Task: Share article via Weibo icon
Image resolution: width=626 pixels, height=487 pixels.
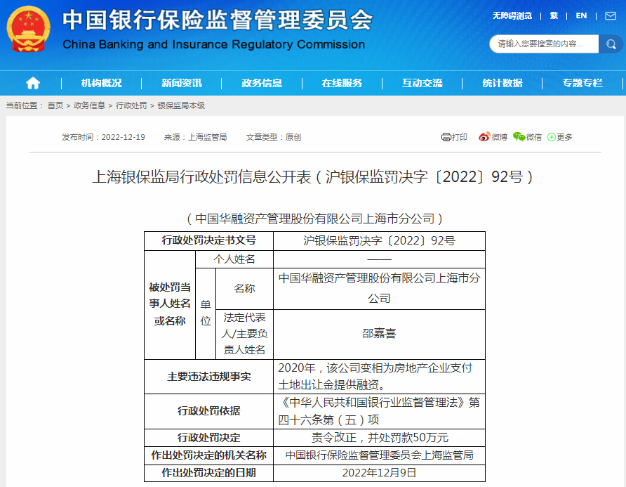Action: (484, 137)
